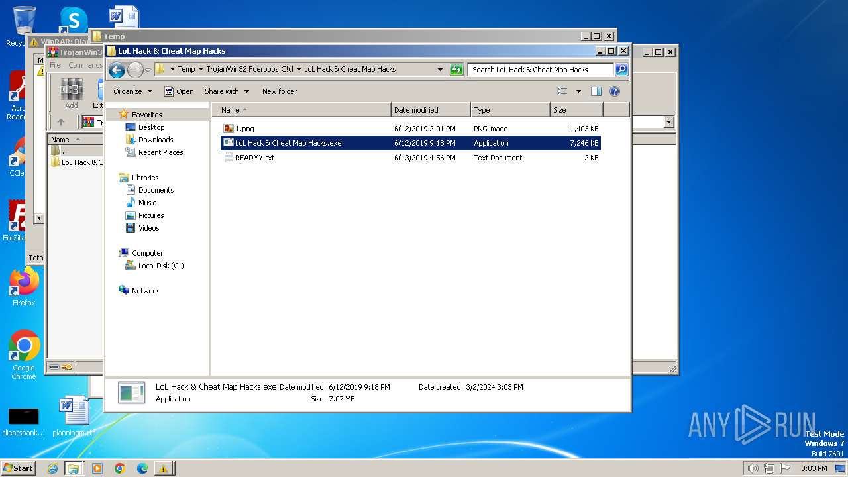Open the Share with dropdown
The image size is (848, 477).
(x=227, y=91)
